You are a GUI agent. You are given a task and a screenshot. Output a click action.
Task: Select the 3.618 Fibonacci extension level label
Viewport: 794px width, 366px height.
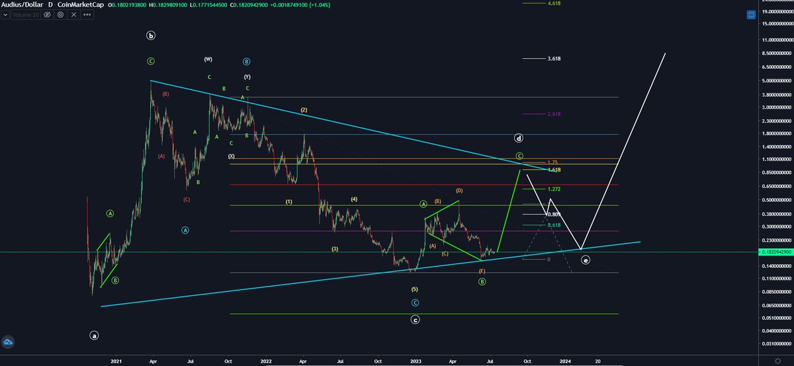coord(554,59)
